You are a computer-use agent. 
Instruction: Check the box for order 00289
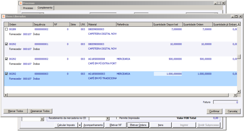point(6,29)
